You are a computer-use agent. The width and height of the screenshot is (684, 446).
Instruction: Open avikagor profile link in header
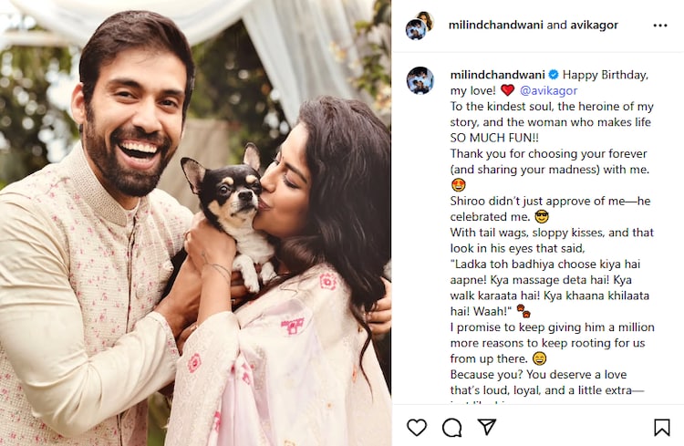594,26
